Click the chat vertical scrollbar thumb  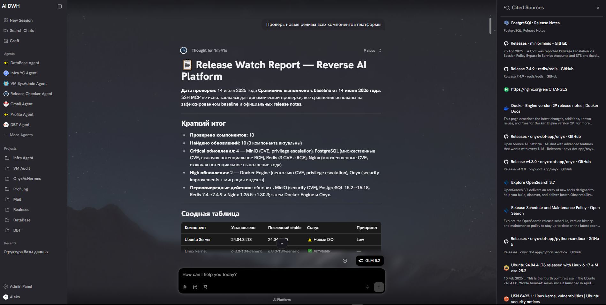click(490, 26)
